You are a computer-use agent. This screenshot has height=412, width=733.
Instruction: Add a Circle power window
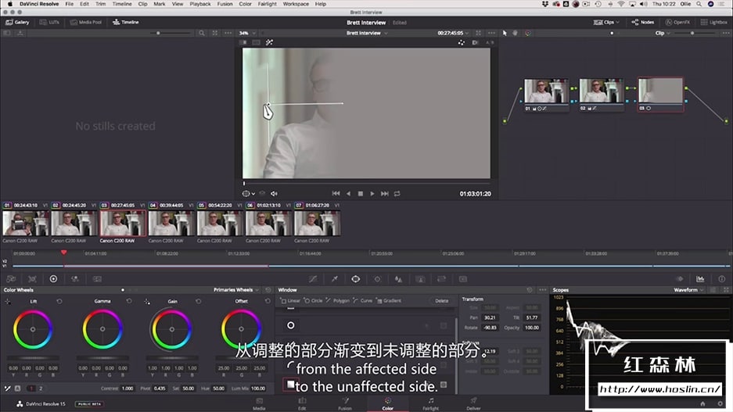point(313,301)
